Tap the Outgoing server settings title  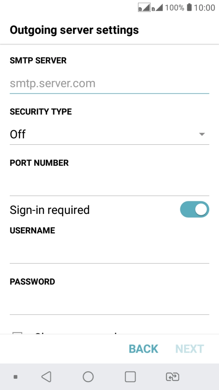tap(74, 30)
